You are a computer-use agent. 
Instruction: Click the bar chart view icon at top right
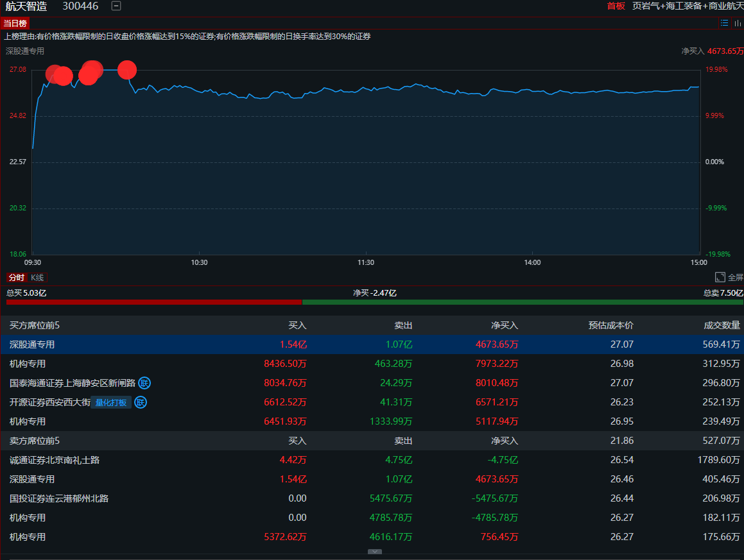[738, 23]
